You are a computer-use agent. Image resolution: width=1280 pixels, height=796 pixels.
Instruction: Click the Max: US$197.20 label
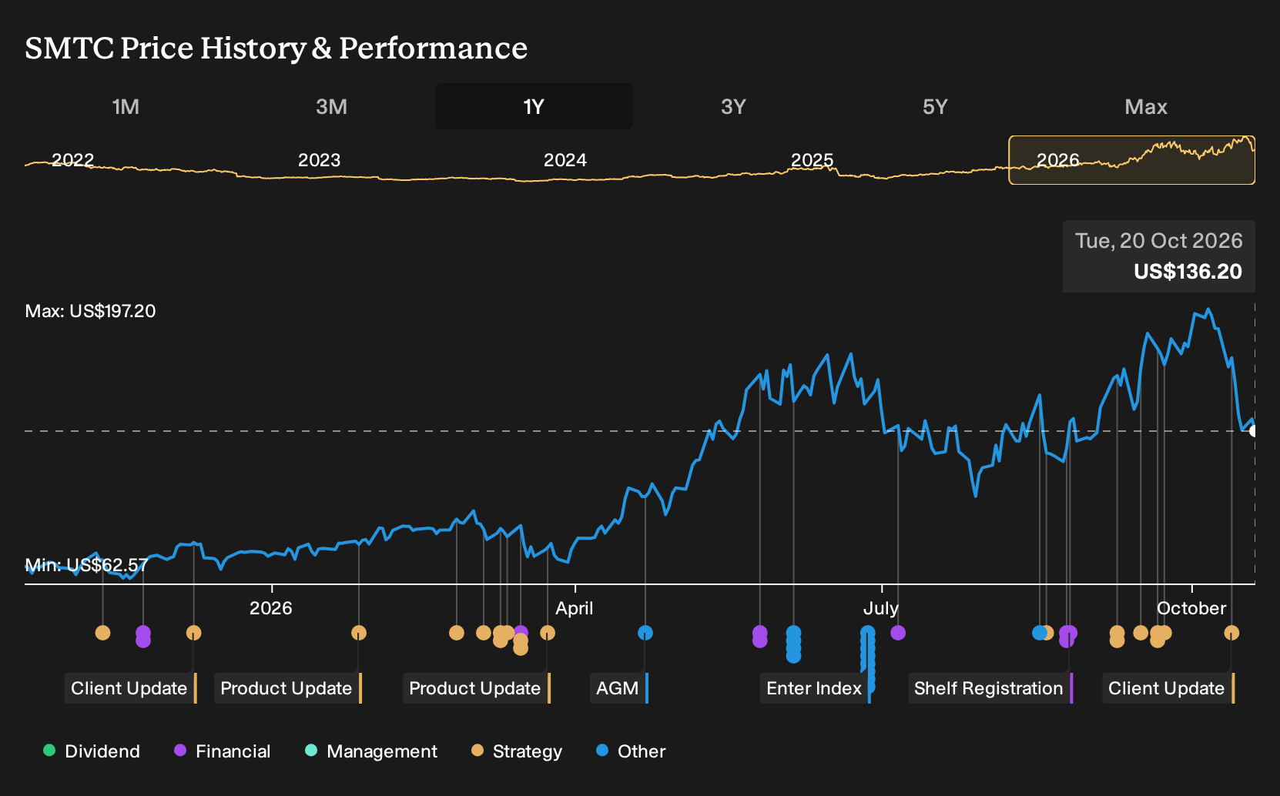pos(90,311)
